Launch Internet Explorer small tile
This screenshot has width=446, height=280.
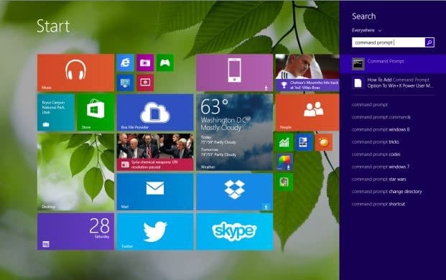(x=125, y=63)
